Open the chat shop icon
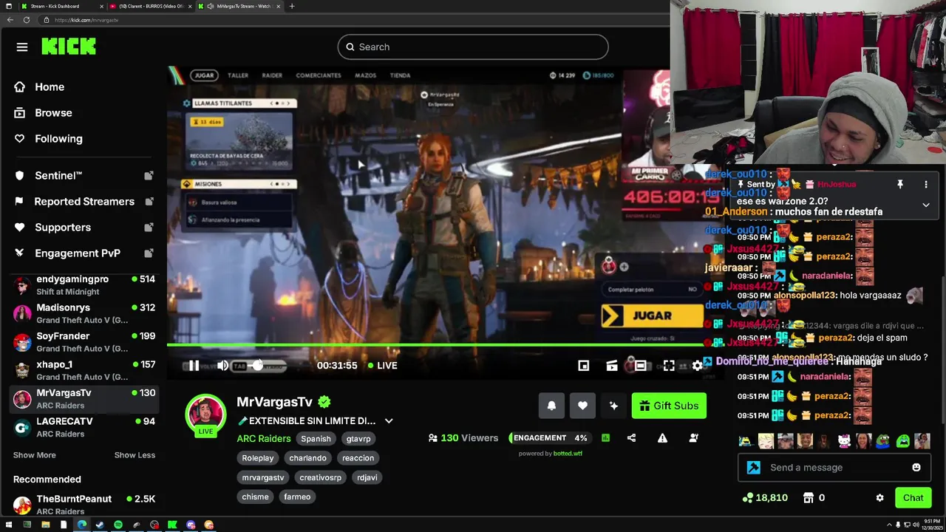This screenshot has width=946, height=532. pos(809,498)
